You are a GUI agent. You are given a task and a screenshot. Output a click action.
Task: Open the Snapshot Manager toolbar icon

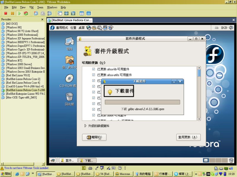coord(49,13)
